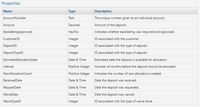Click description 'Estimated date the deposit is available for allocation.'
The width and height of the screenshot is (200, 107).
coord(131,60)
